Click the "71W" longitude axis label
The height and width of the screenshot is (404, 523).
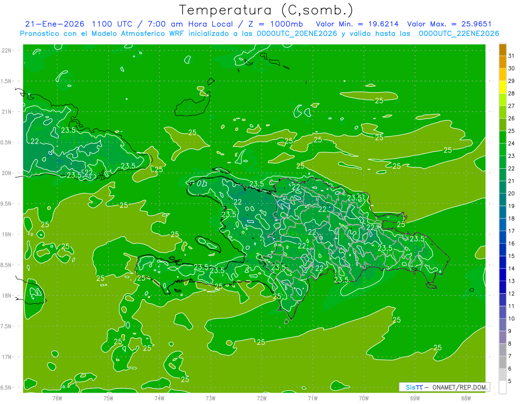coord(312,398)
